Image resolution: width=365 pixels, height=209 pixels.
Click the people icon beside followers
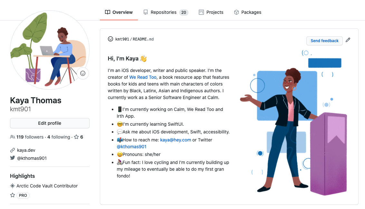(13, 137)
